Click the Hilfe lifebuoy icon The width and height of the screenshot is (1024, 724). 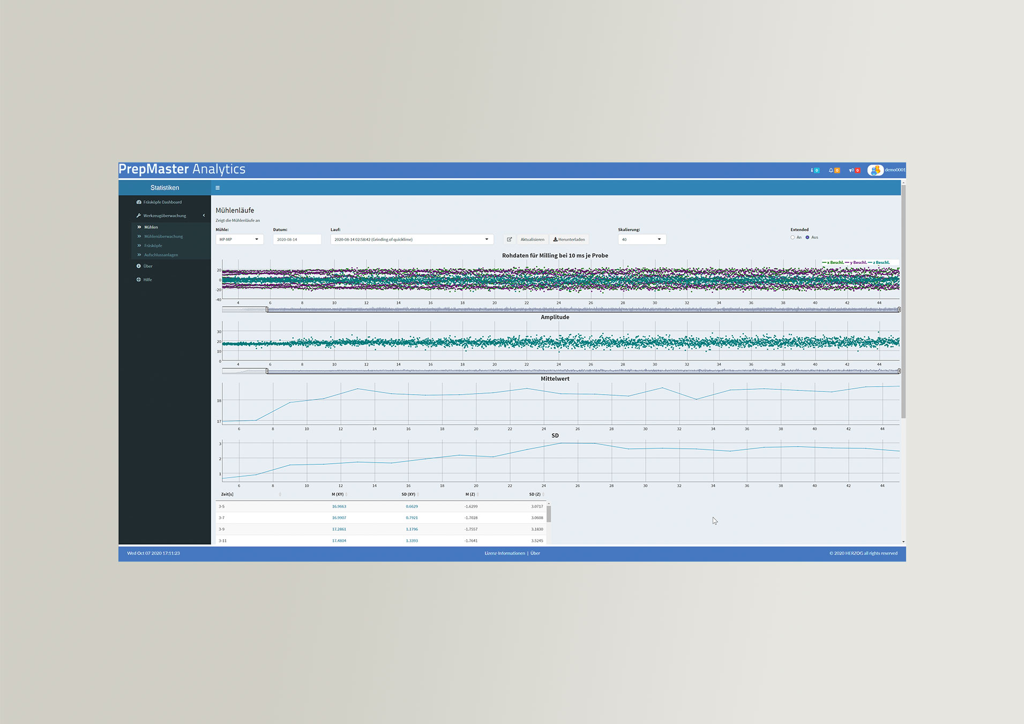139,280
